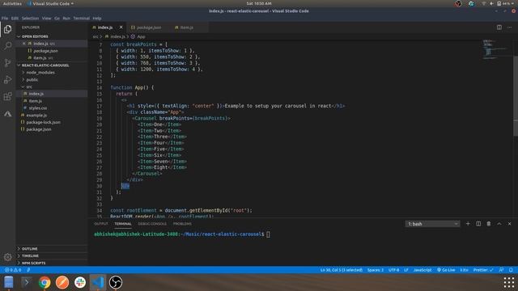The image size is (518, 291).
Task: Kill the terminal with trash icon
Action: pos(489,224)
